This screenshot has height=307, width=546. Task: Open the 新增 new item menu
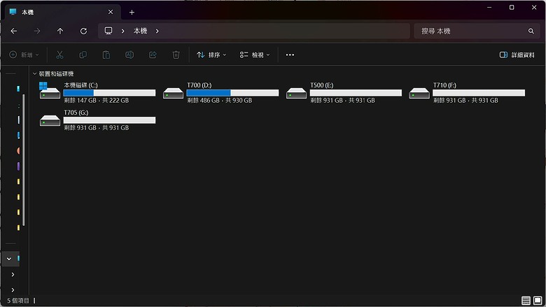point(24,55)
